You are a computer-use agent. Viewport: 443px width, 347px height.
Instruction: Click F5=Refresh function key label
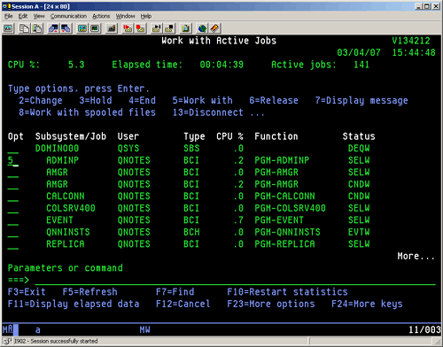pos(89,292)
